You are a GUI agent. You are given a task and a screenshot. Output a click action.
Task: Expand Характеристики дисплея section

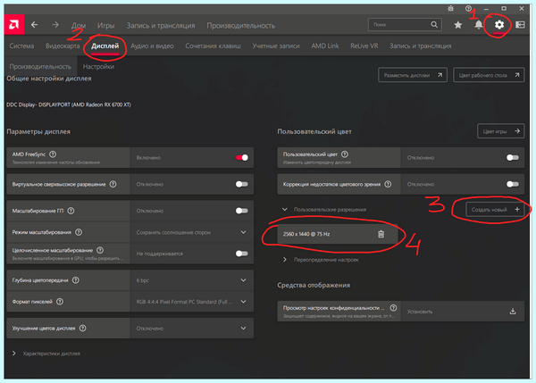(13, 354)
